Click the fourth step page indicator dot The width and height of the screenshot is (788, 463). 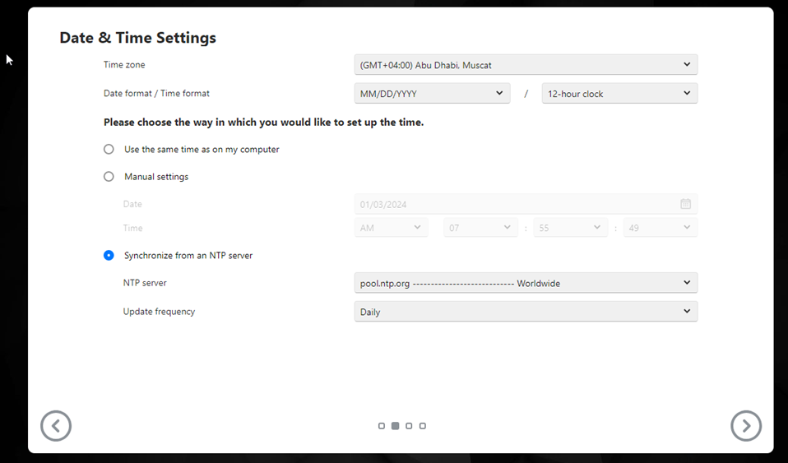click(x=423, y=426)
